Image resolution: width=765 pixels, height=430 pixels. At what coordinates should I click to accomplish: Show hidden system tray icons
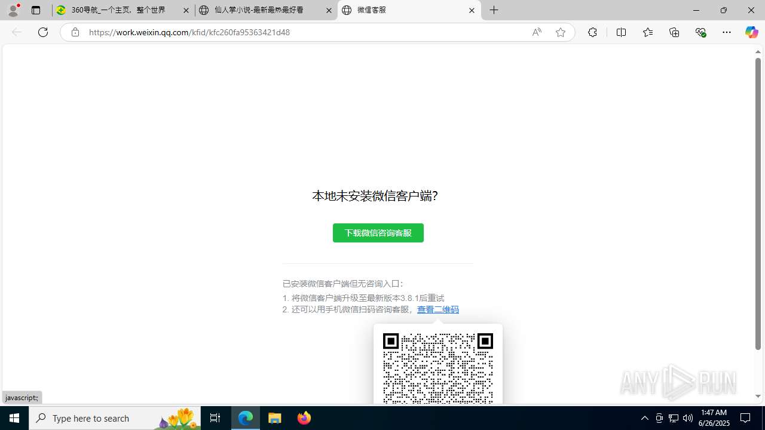click(644, 418)
